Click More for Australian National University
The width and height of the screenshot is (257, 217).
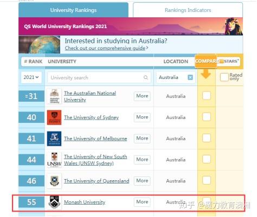click(142, 96)
